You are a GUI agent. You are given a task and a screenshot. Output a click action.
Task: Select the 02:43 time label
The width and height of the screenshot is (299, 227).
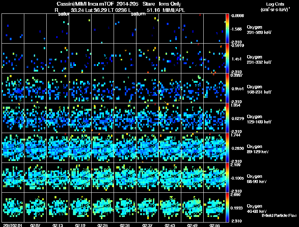170,225
